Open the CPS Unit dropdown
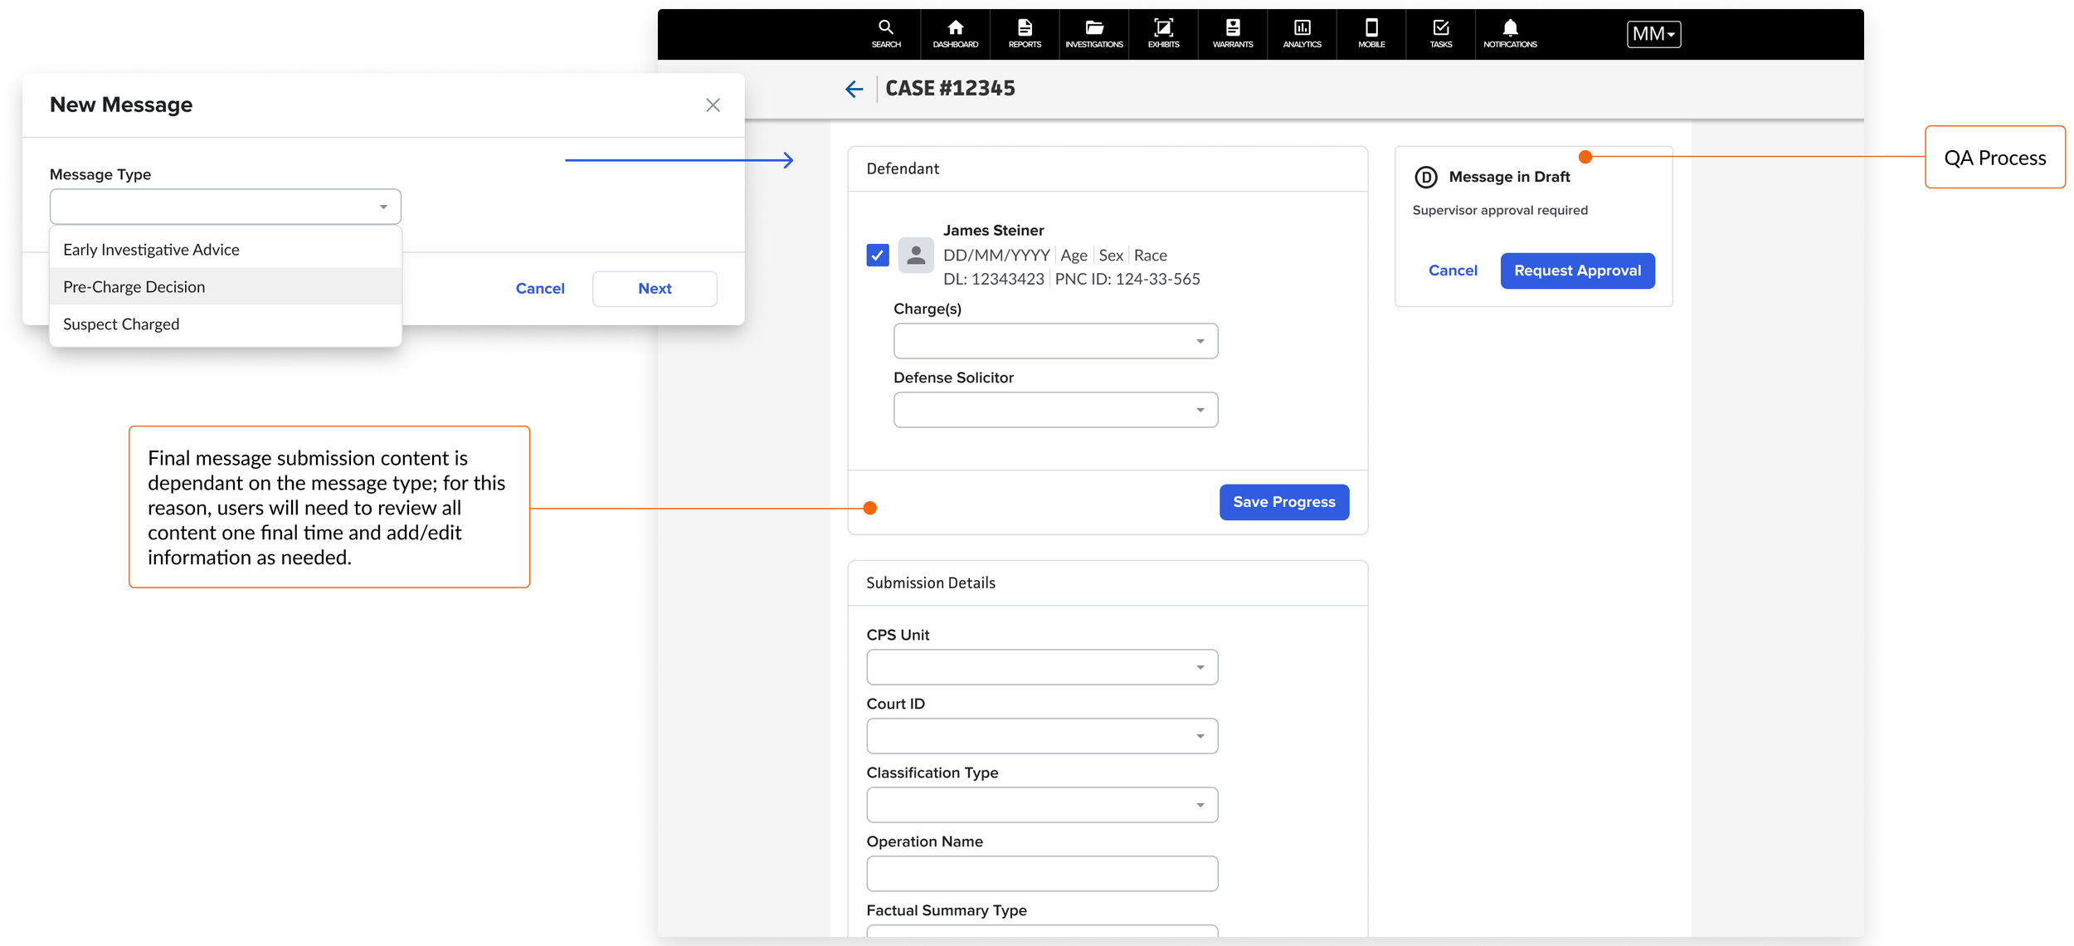Screen dimensions: 2074x946 (x=1041, y=667)
